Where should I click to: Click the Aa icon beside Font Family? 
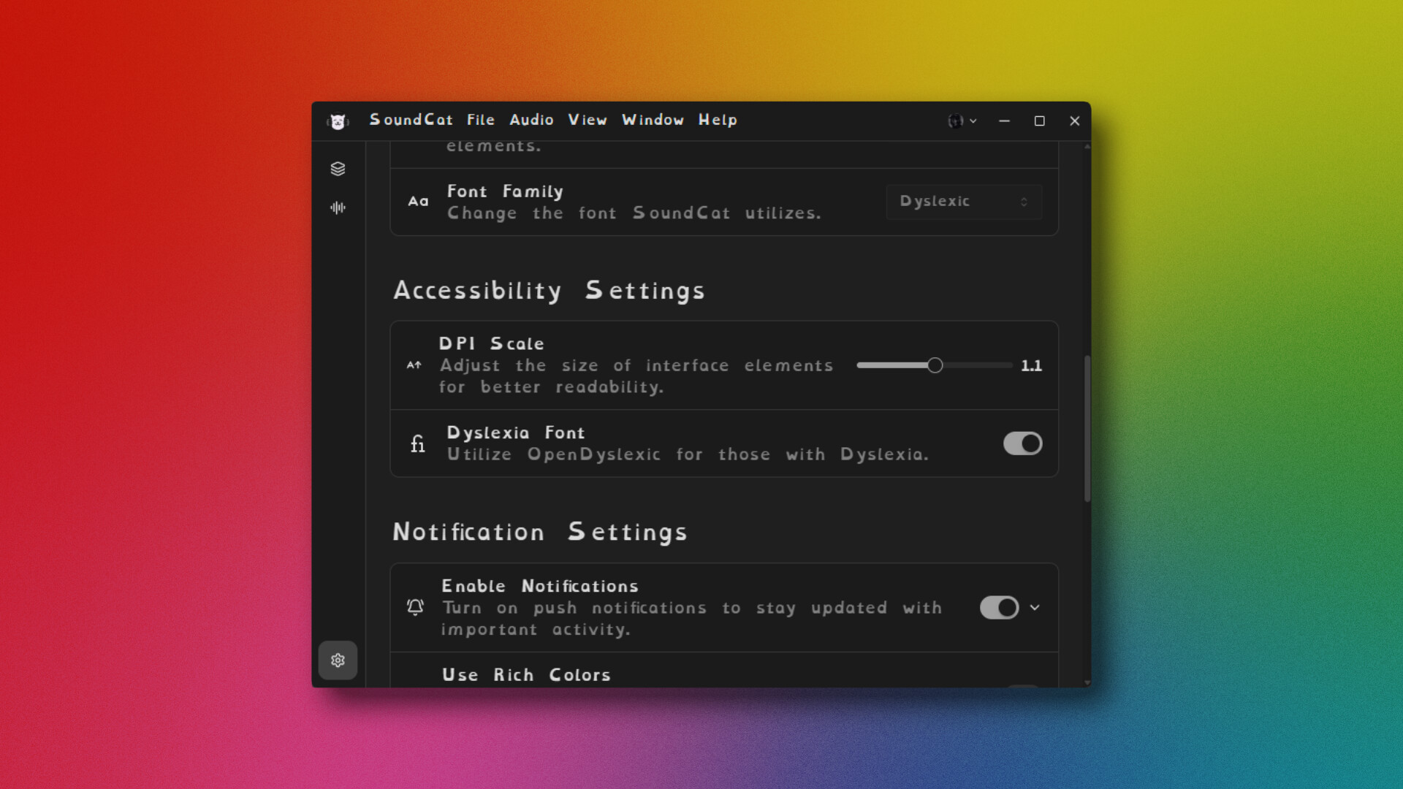pyautogui.click(x=418, y=202)
